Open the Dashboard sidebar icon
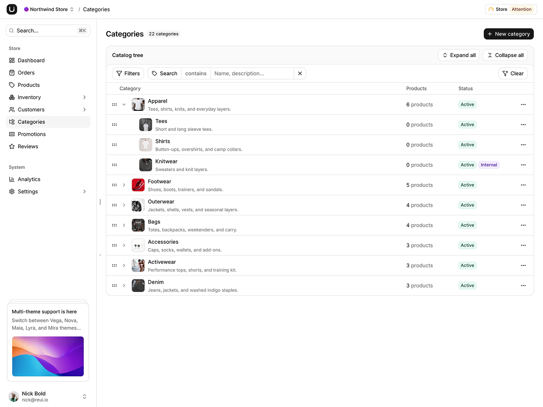Viewport: 543px width, 407px height. coord(12,60)
